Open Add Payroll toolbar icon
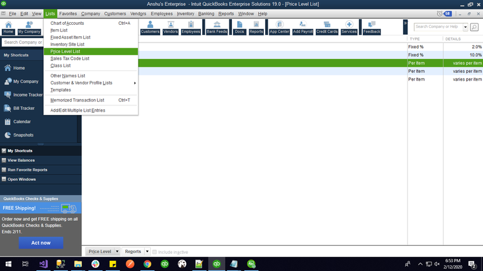Viewport: 483px width, 271px height. point(303,27)
